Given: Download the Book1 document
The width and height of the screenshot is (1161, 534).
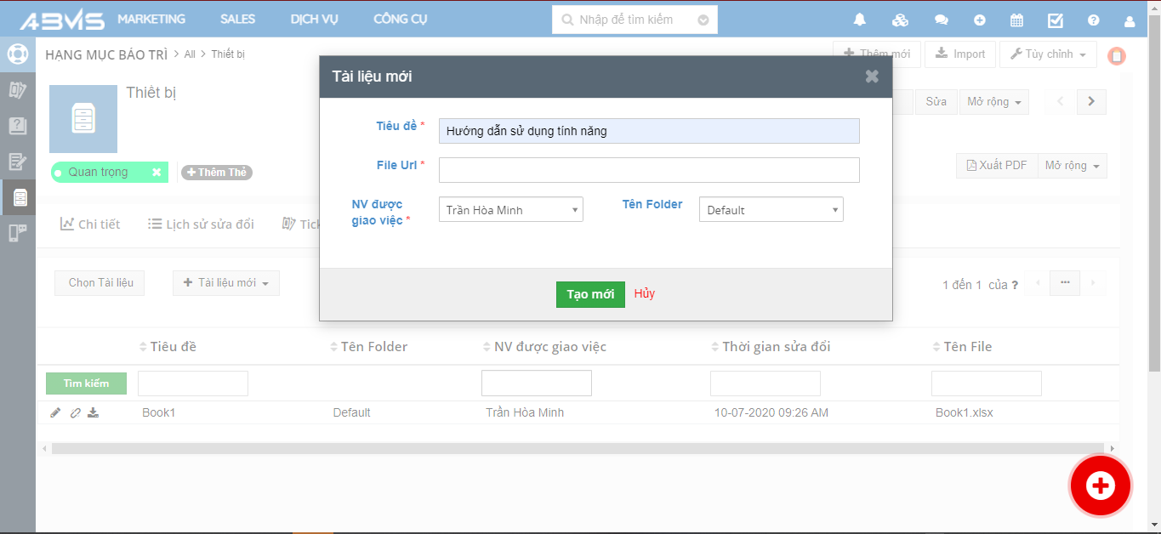Looking at the screenshot, I should [94, 412].
